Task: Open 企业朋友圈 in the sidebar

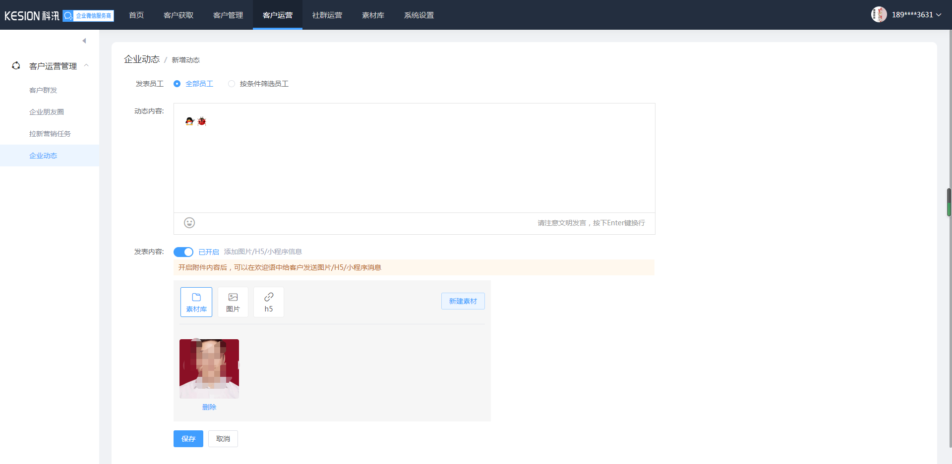Action: pos(47,112)
